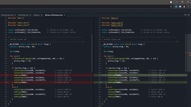Click osThreadFlagsWait line in right pane
This screenshot has height=107, width=191.
(132, 59)
